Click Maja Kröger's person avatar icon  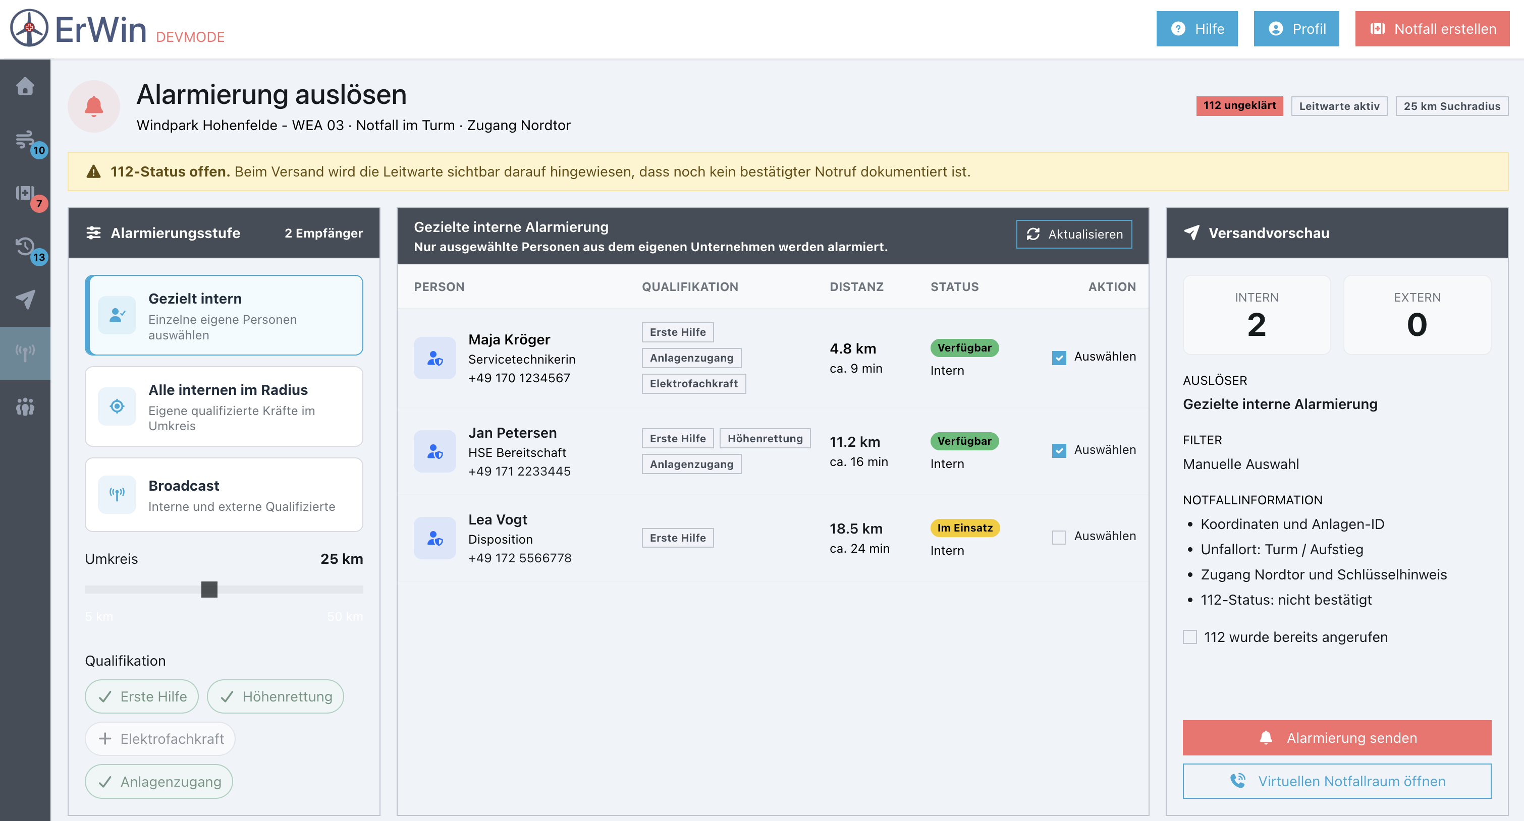435,358
